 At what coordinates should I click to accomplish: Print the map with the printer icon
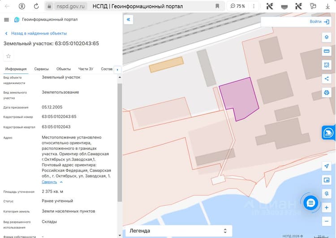(x=326, y=93)
